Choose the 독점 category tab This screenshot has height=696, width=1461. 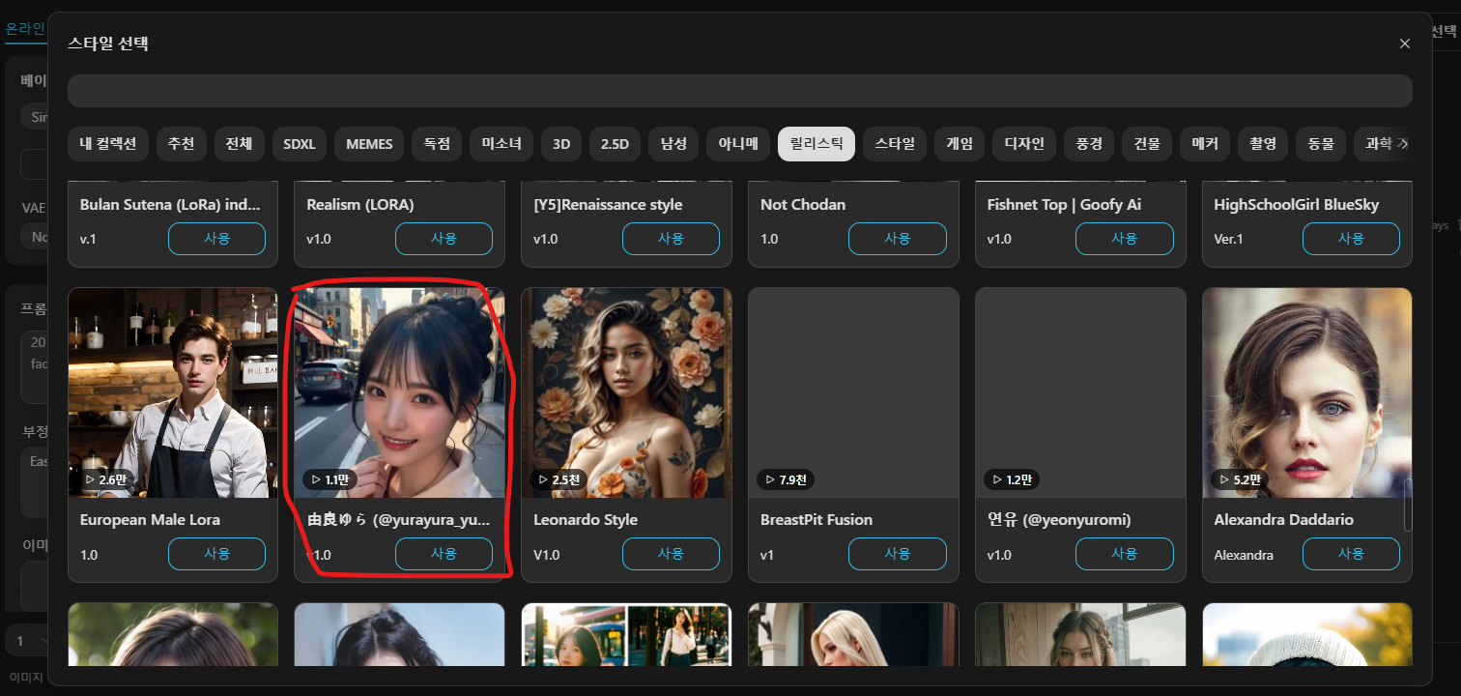point(437,144)
